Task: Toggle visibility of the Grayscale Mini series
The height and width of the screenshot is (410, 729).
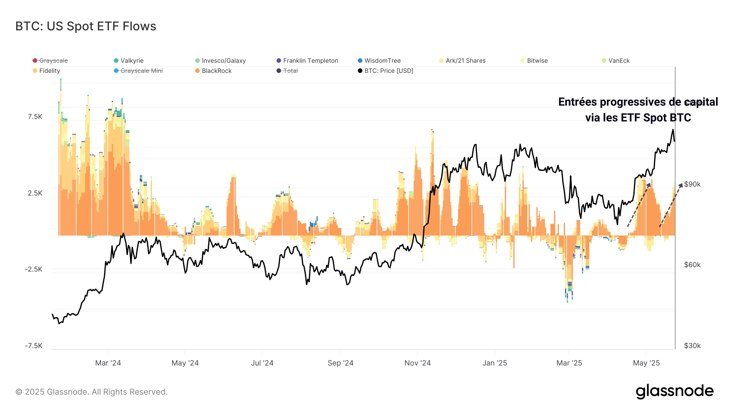Action: tap(139, 70)
